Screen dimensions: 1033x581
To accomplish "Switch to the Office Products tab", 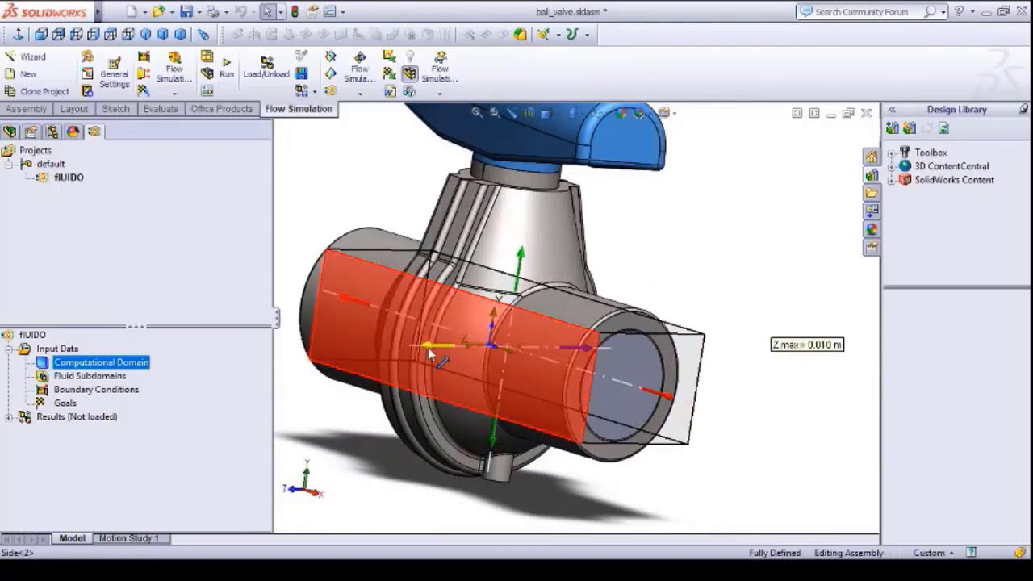I will (222, 109).
